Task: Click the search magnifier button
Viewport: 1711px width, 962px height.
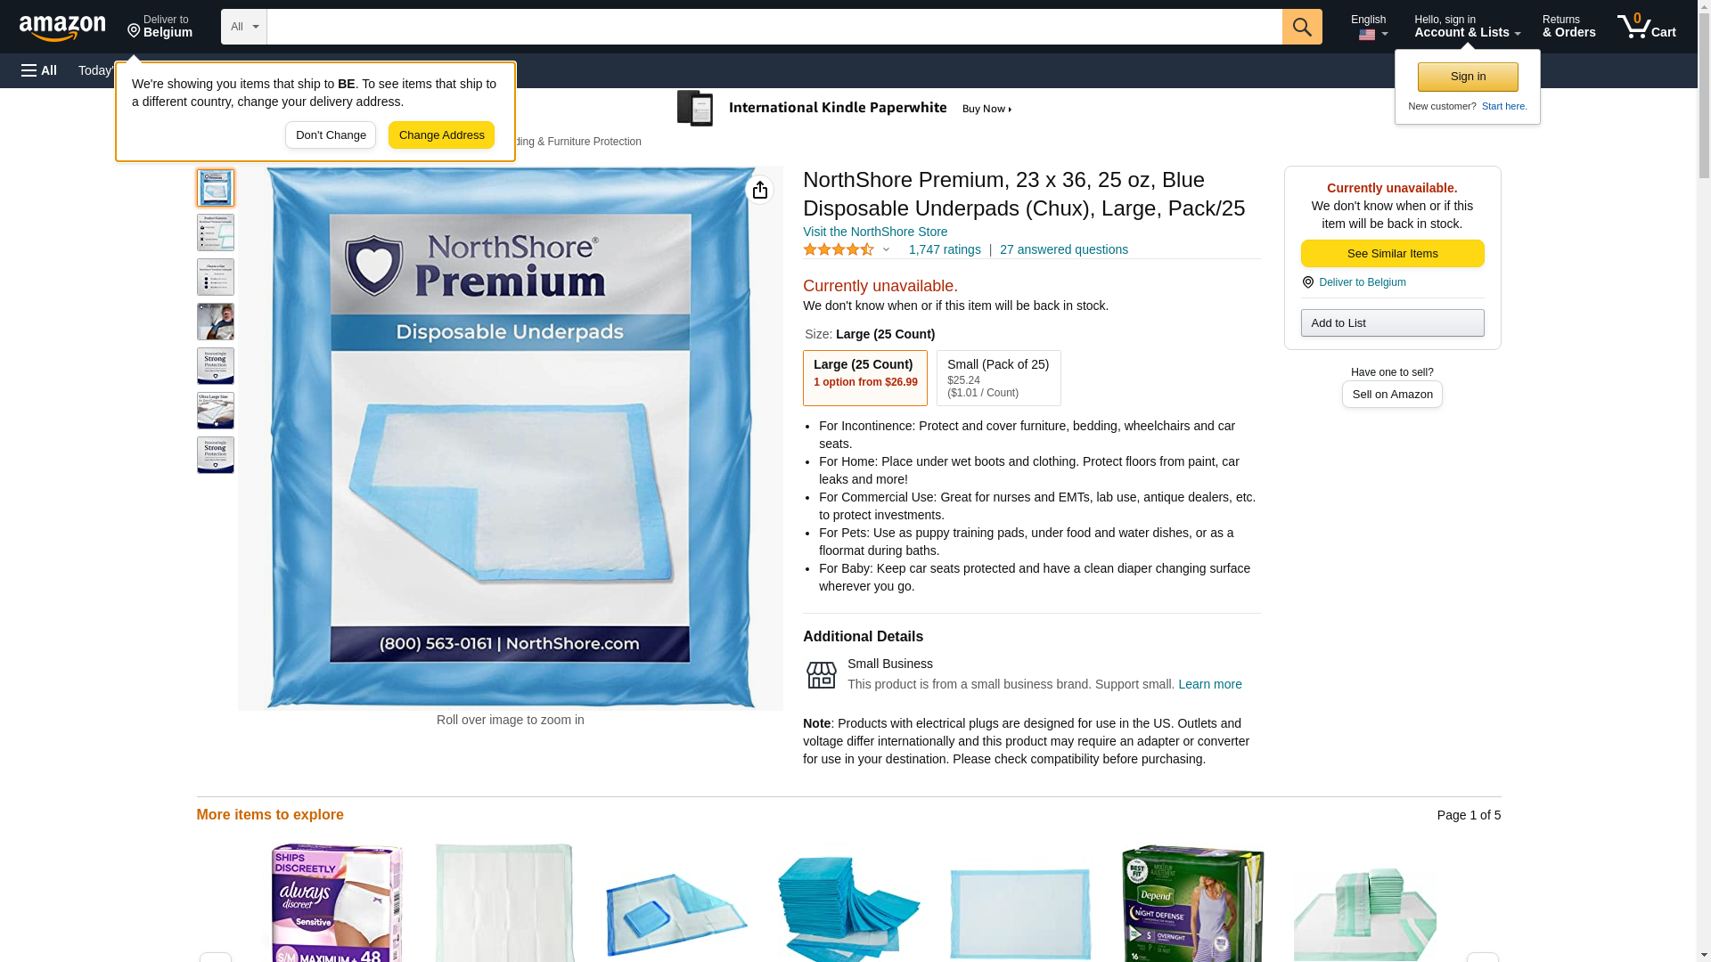Action: coord(1302,27)
